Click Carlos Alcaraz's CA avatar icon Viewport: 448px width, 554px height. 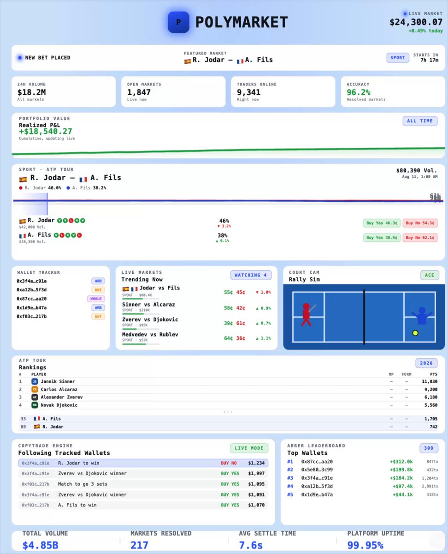tap(35, 390)
